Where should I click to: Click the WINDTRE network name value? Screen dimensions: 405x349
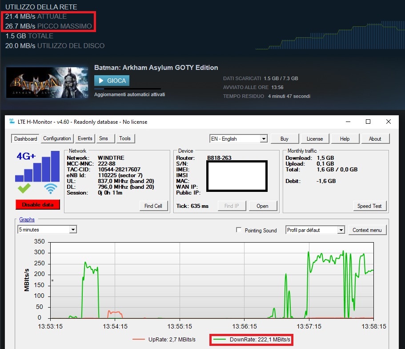pos(111,158)
